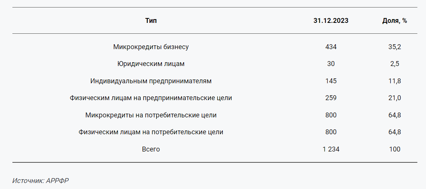This screenshot has height=189, width=426.
Task: Click the value 30 for legal entities
Action: [331, 64]
